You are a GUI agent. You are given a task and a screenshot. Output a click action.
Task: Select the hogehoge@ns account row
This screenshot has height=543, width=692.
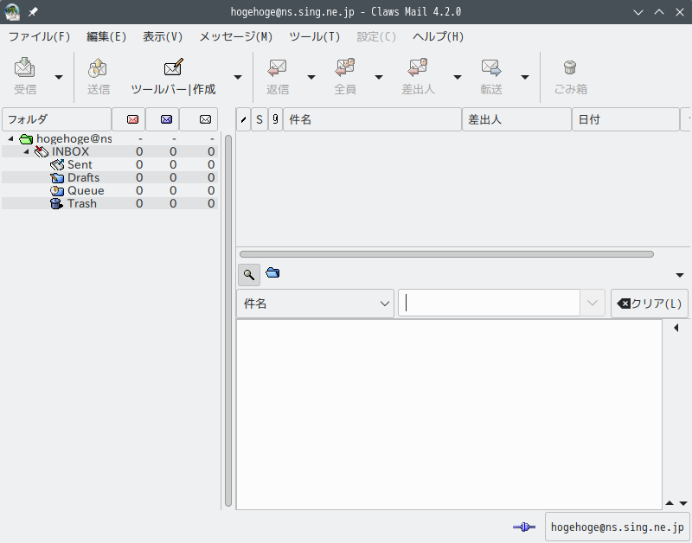click(x=110, y=139)
